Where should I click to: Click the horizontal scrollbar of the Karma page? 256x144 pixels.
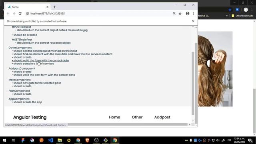tap(128, 124)
